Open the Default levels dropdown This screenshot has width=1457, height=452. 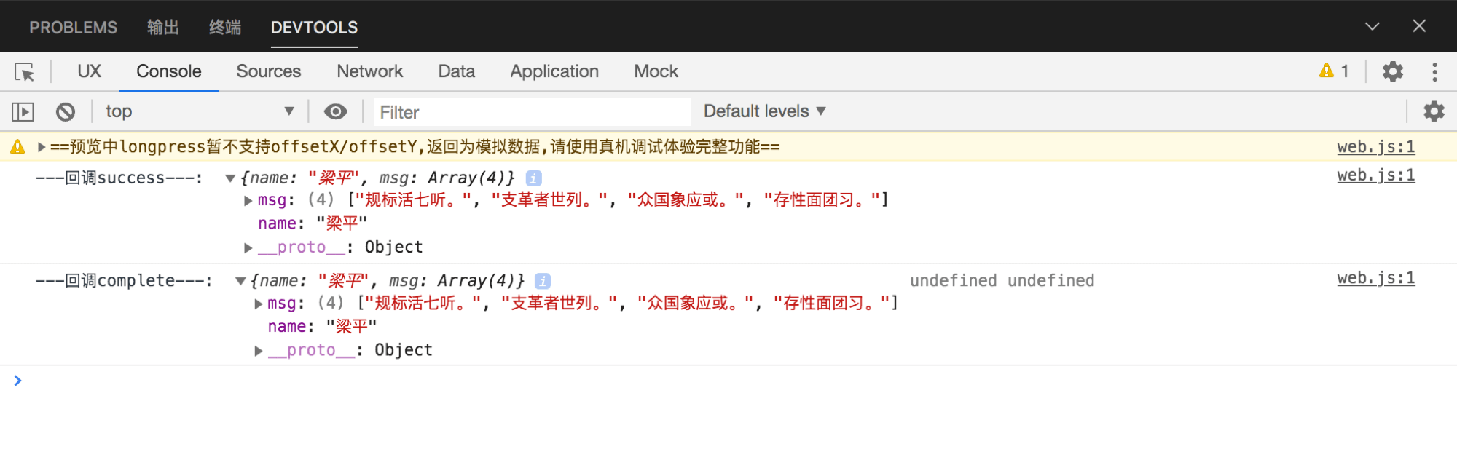pos(764,111)
